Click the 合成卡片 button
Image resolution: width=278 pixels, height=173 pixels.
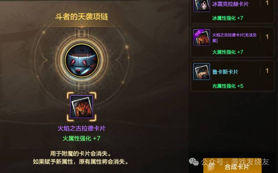[233, 166]
